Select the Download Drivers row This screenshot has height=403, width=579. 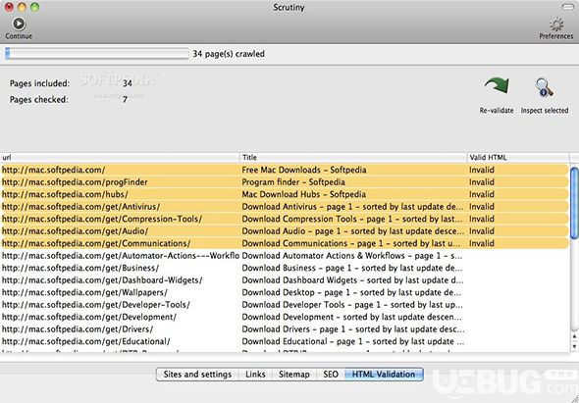coord(285,329)
